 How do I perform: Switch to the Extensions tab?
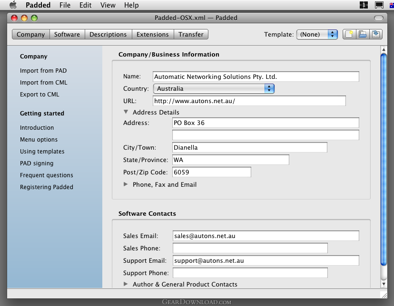pos(153,34)
